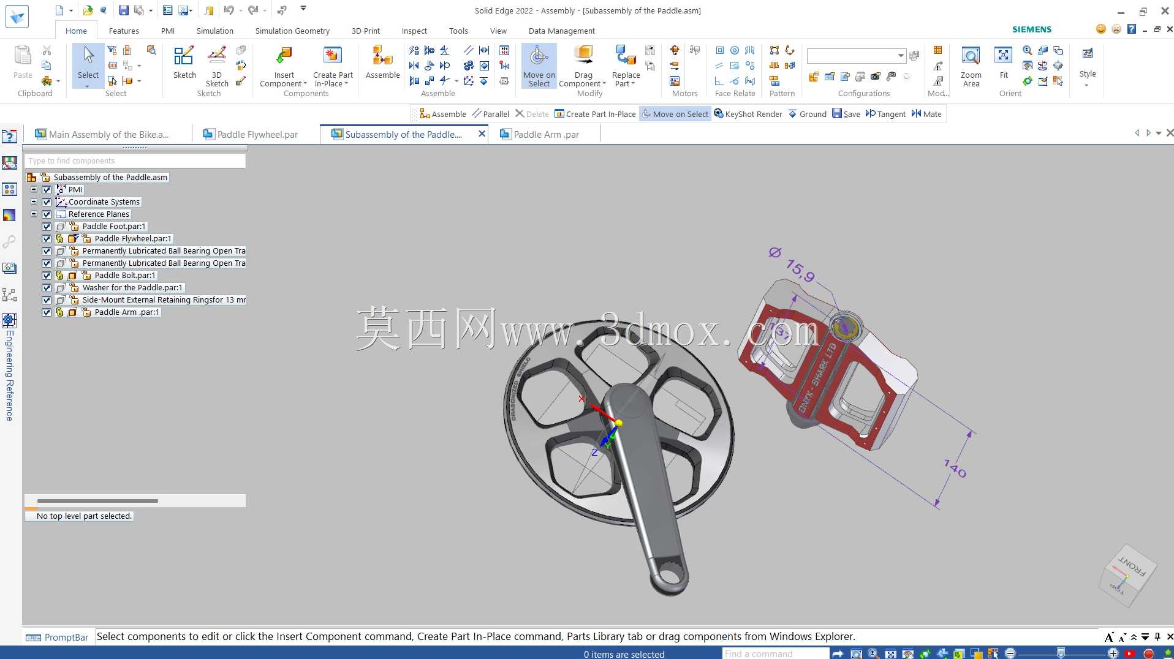Viewport: 1174px width, 659px height.
Task: Select Paddle Arm .par:1 in tree
Action: pyautogui.click(x=127, y=312)
